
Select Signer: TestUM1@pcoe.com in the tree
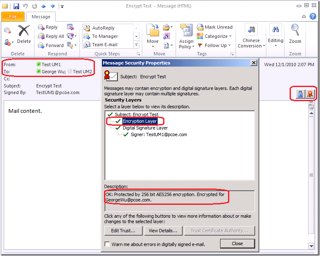coord(159,135)
